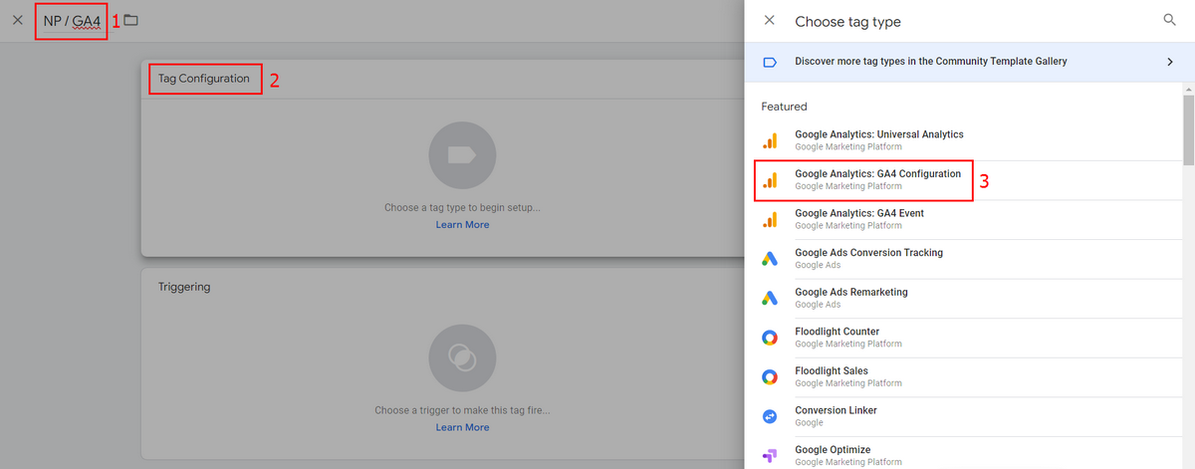Expand the Community Template Gallery chevron
This screenshot has height=469, width=1195.
(1169, 62)
